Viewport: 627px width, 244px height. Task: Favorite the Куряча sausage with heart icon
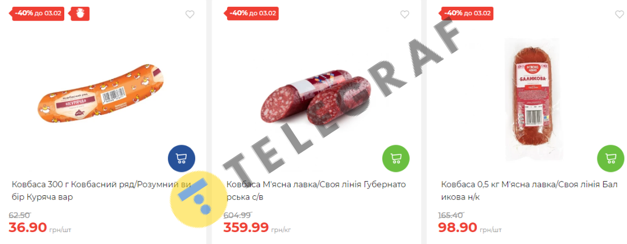point(190,14)
